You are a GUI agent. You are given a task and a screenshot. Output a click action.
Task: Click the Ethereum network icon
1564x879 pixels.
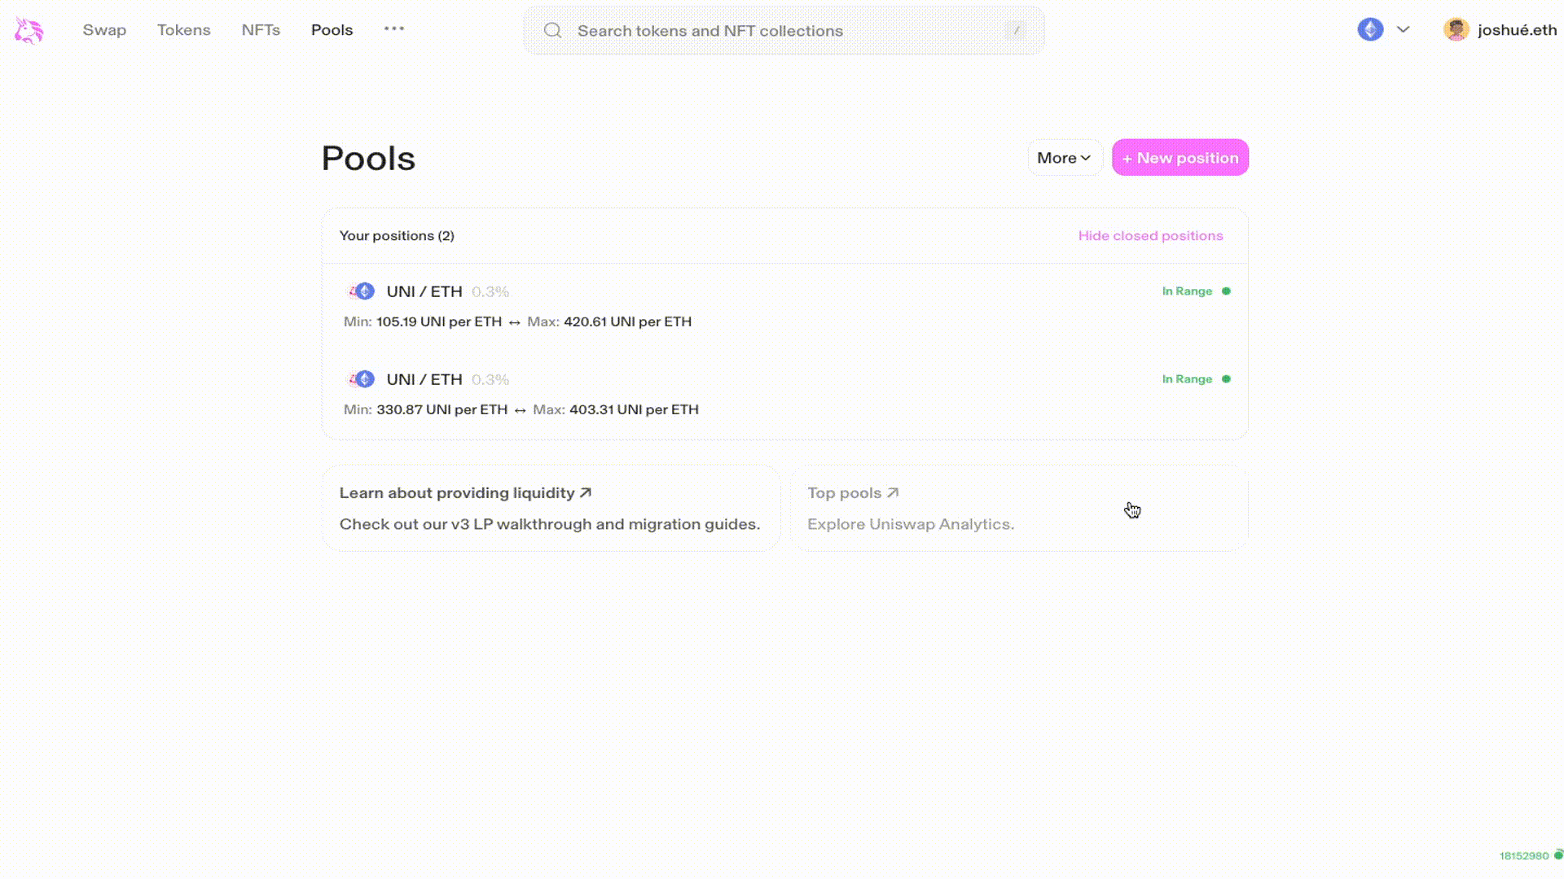1370,29
